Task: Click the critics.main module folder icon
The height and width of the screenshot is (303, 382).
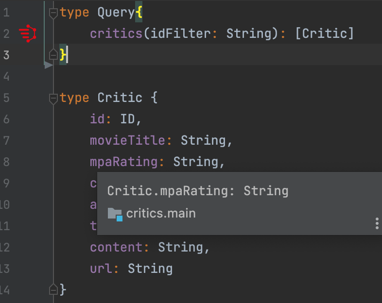Action: pos(115,214)
